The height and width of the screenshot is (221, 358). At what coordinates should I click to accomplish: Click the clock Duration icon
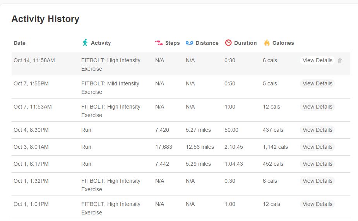(228, 42)
